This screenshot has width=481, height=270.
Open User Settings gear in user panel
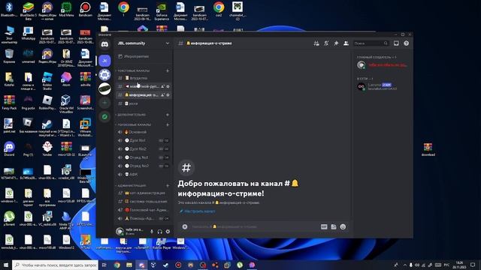[168, 232]
